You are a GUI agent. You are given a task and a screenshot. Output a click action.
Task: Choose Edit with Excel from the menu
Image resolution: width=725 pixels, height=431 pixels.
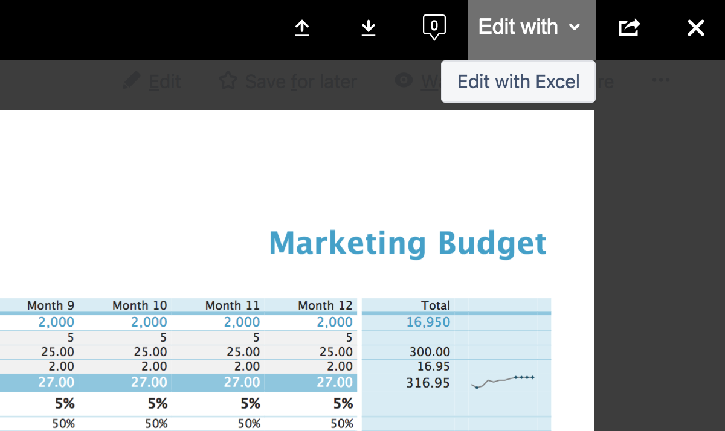coord(518,81)
